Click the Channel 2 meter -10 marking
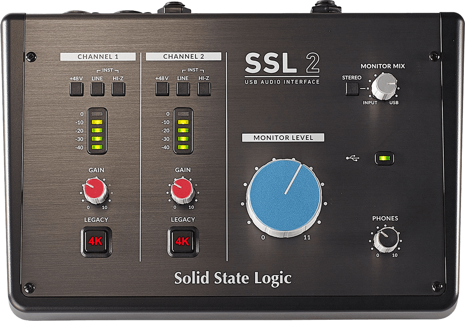The height and width of the screenshot is (321, 465). (165, 122)
